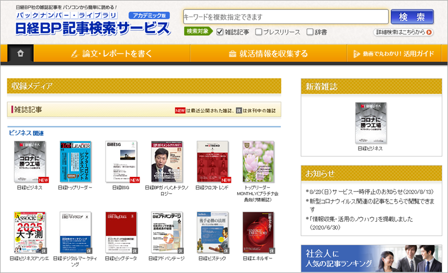Click 日経ビジネス title link under 新着雑誌
448x273 pixels.
pyautogui.click(x=370, y=148)
